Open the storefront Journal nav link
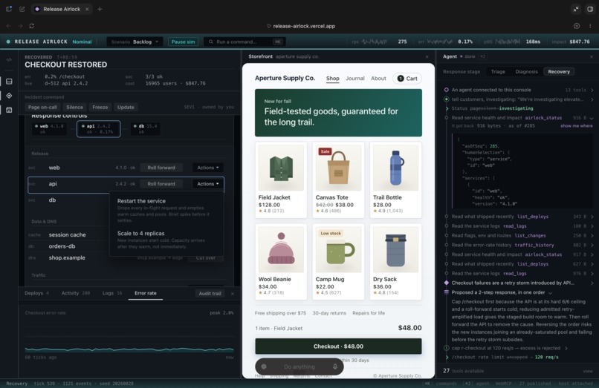Image resolution: width=599 pixels, height=388 pixels. point(355,78)
